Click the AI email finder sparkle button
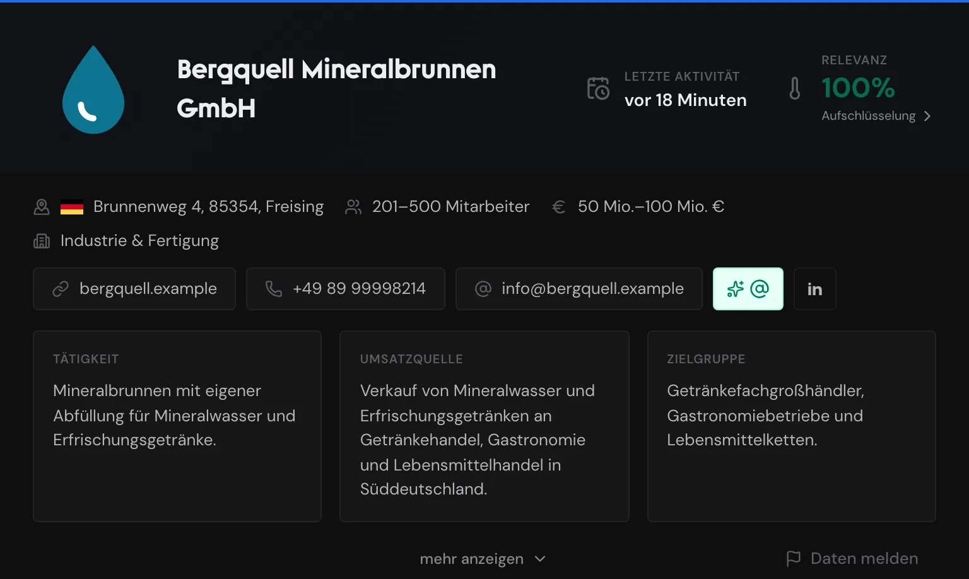969x579 pixels. (x=748, y=289)
